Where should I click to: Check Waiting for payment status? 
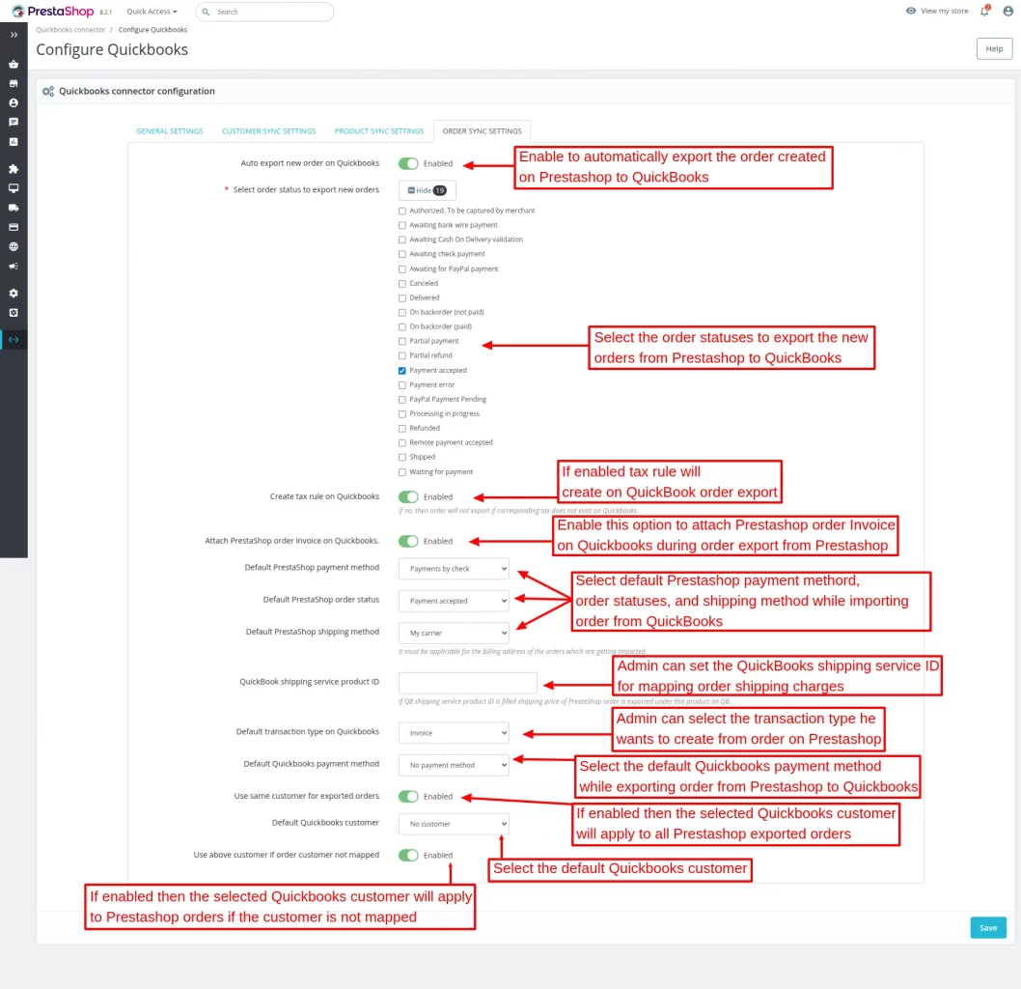[401, 472]
